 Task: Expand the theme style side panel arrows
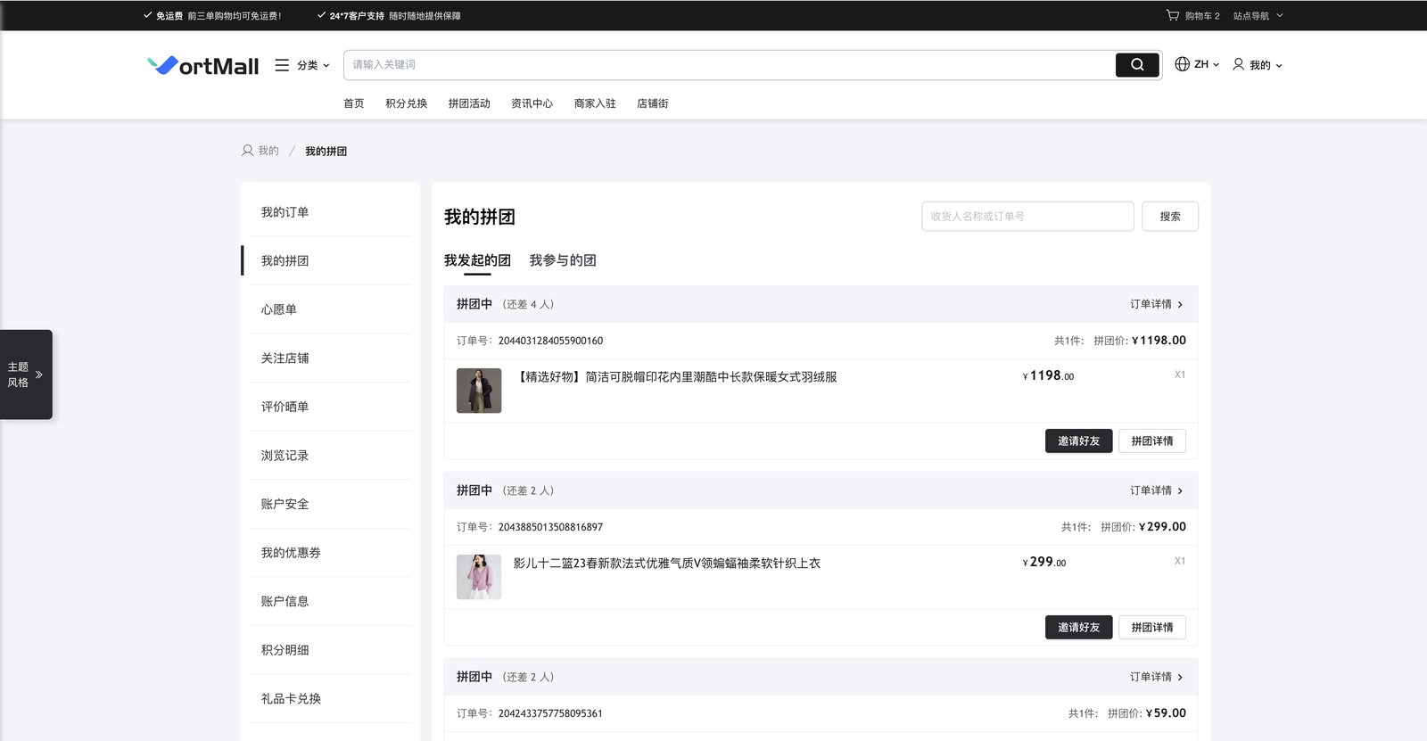tap(39, 375)
